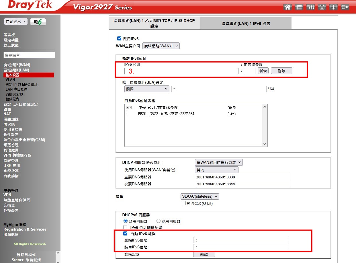This screenshot has height=263, width=356.
Task: Expand the SLAAC(stateless) management dropdown
Action: point(200,196)
